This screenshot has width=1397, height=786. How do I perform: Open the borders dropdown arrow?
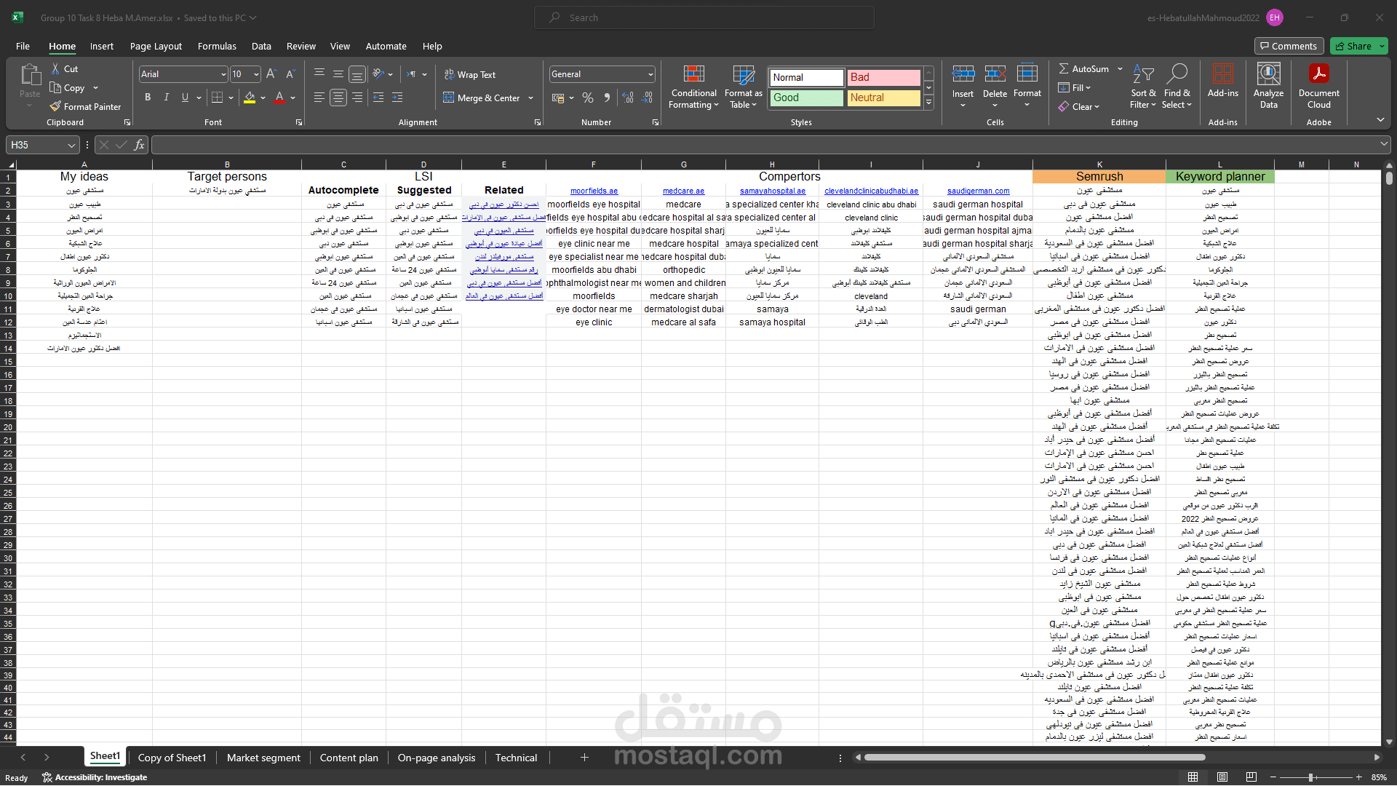click(231, 98)
